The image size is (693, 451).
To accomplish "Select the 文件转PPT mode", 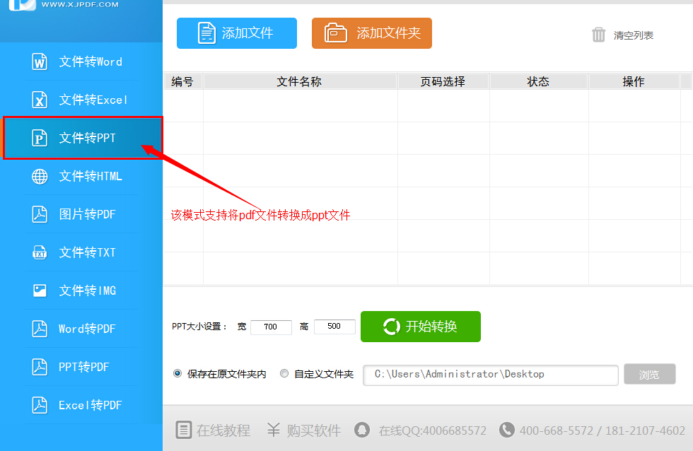I will [83, 138].
